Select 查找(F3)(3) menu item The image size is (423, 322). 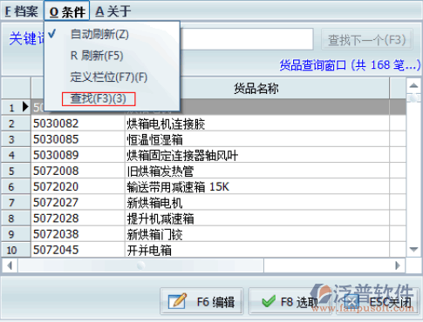click(x=99, y=98)
